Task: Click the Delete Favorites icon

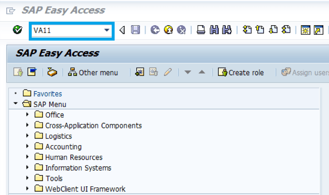Action: click(153, 72)
